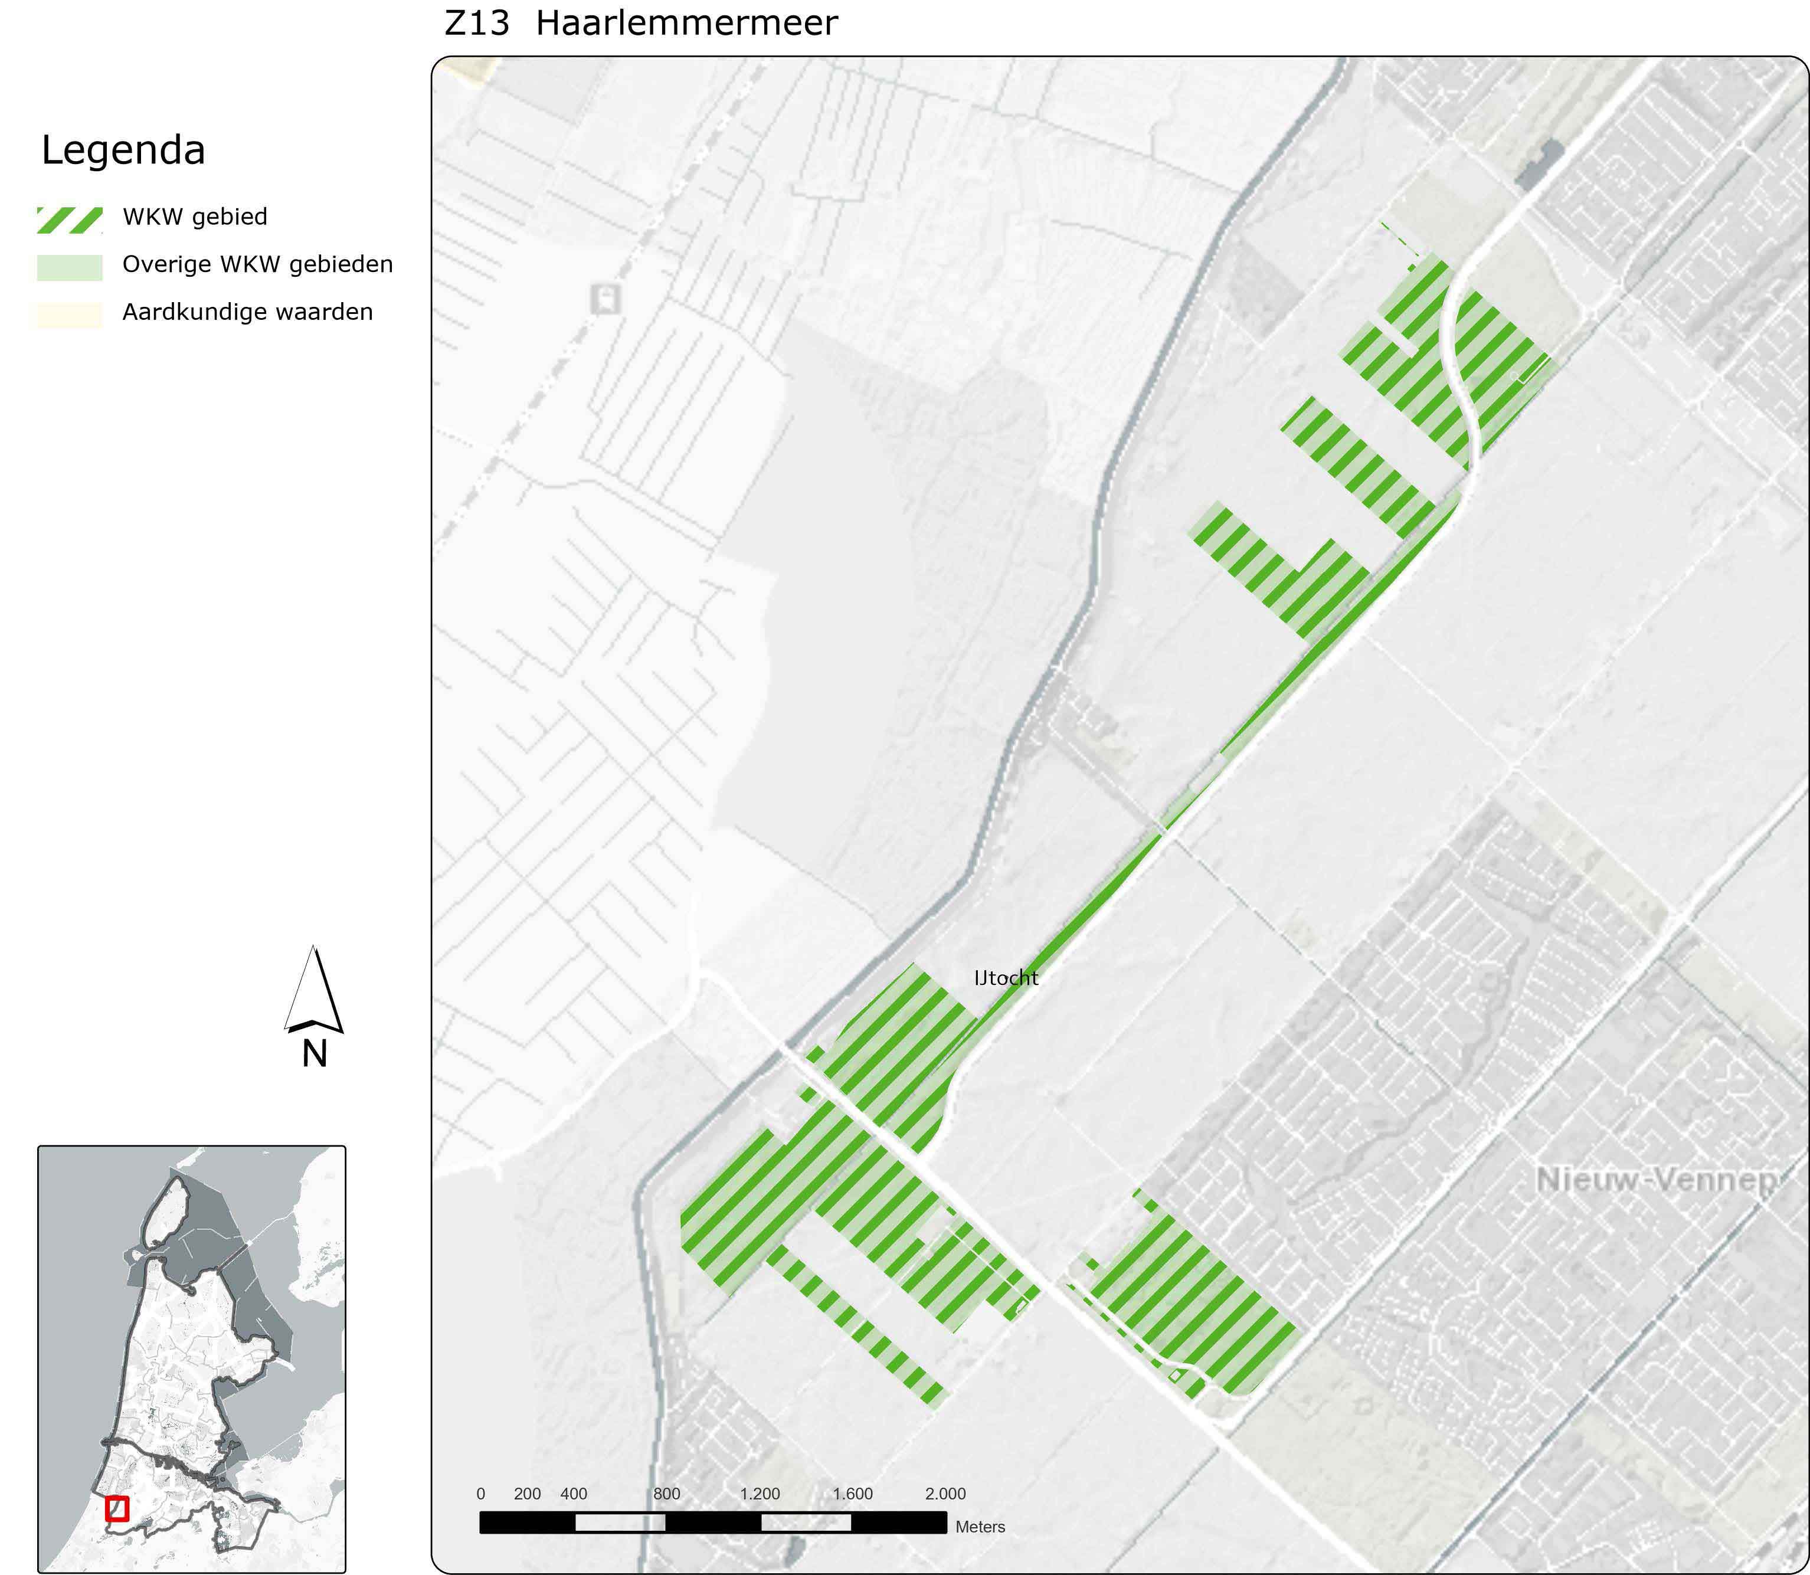The width and height of the screenshot is (1810, 1575).
Task: Click the Legenda heading
Action: click(x=123, y=150)
